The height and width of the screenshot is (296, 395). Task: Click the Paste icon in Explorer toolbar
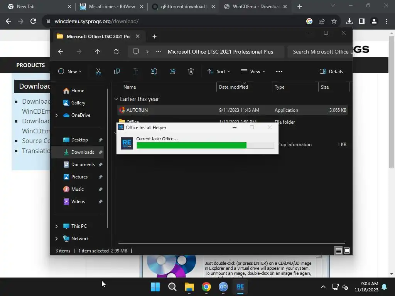tap(135, 71)
